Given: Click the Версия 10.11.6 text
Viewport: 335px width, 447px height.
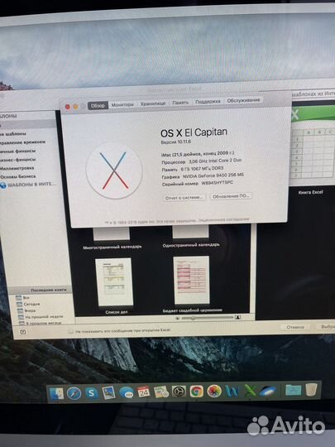Looking at the screenshot, I should tap(175, 142).
